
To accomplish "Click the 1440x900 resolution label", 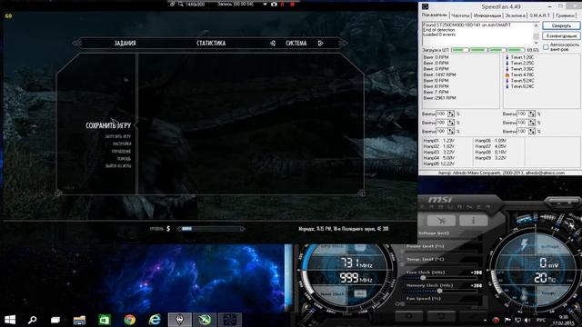I will click(195, 4).
